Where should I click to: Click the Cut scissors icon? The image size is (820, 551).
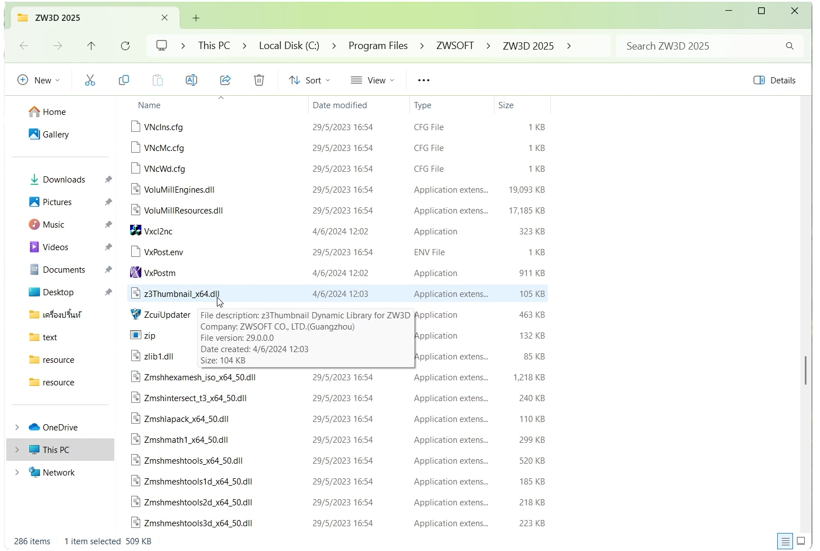coord(90,81)
